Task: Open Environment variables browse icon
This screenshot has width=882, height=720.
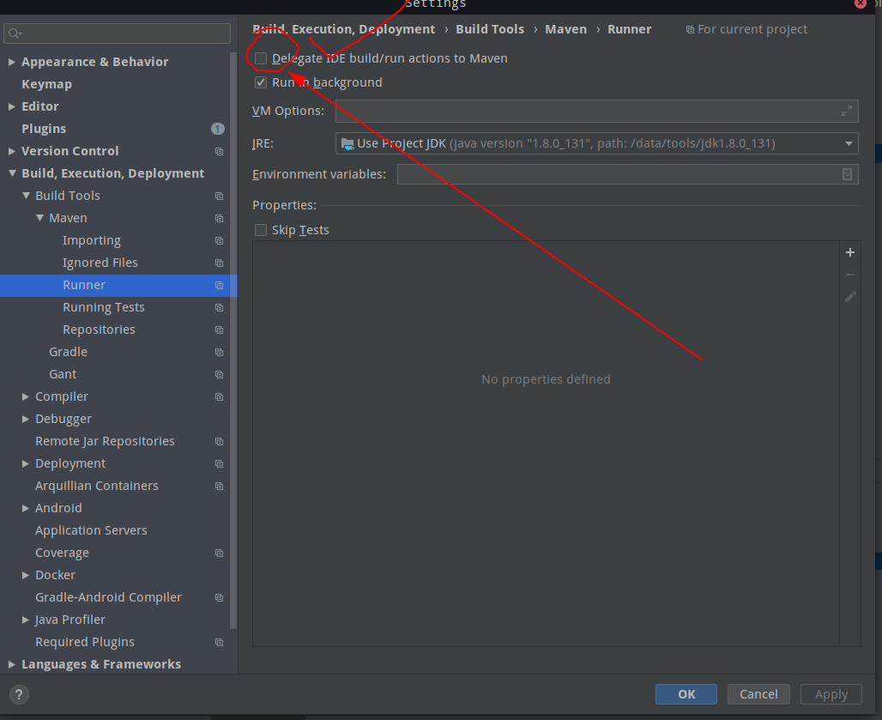Action: [849, 174]
